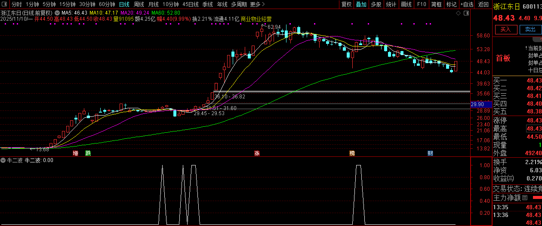This screenshot has height=226, width=542.
Task: Switch to the 10分钟 period
Action: [x=171, y=4]
